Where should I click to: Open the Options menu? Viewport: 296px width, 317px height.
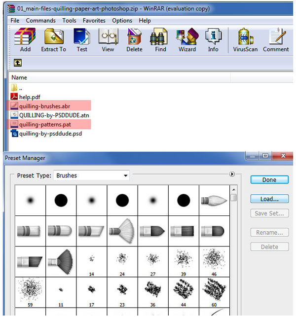pyautogui.click(x=122, y=20)
